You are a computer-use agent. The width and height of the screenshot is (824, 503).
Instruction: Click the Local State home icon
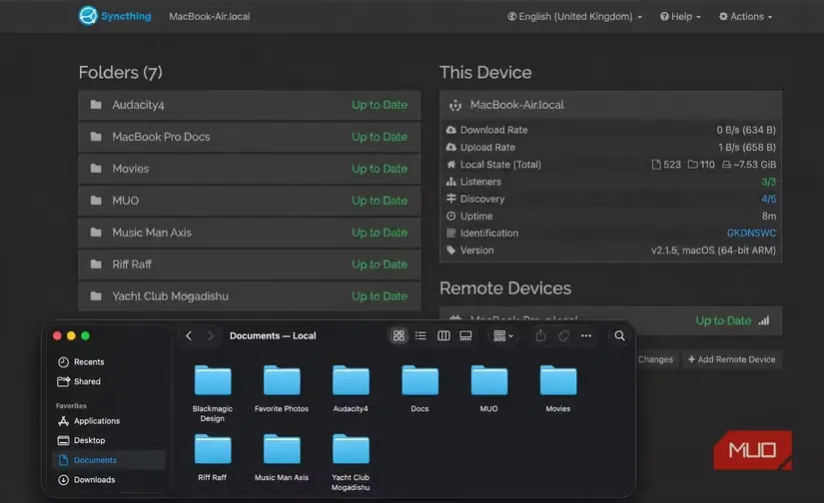[x=450, y=165]
